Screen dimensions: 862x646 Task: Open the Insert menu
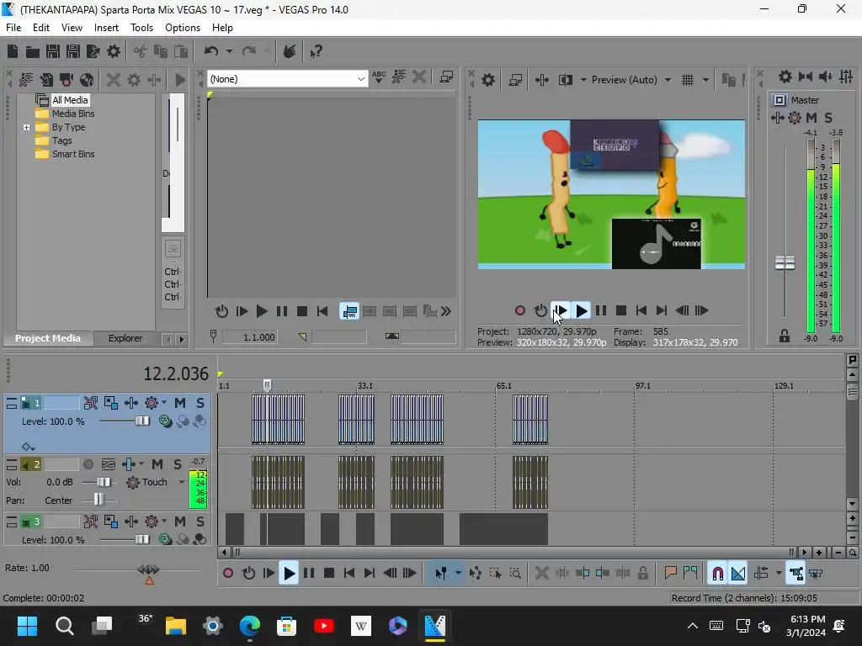coord(106,28)
